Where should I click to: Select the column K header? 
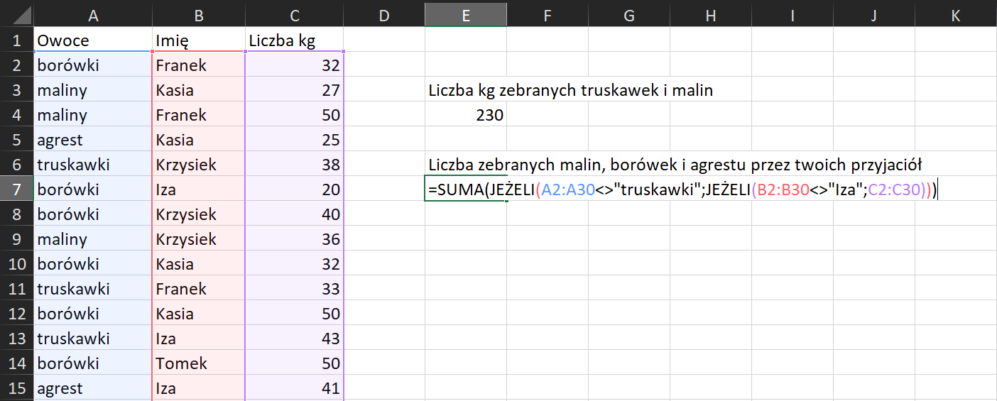point(955,15)
